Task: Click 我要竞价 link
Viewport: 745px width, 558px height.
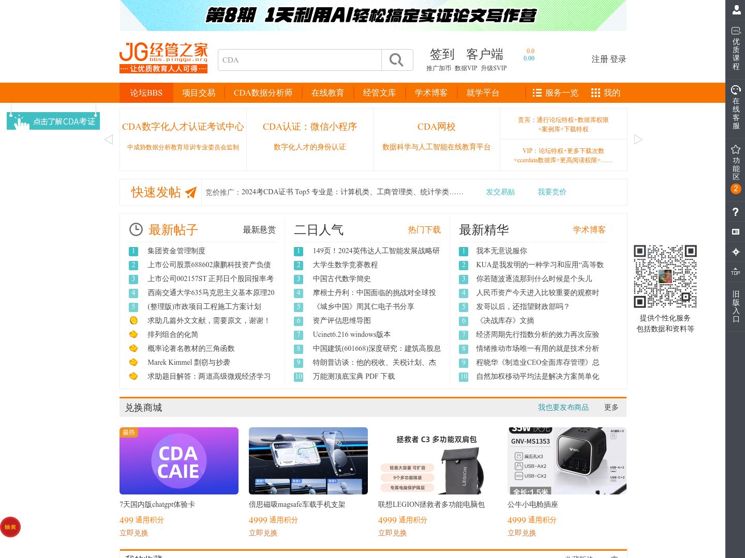Action: coord(552,192)
